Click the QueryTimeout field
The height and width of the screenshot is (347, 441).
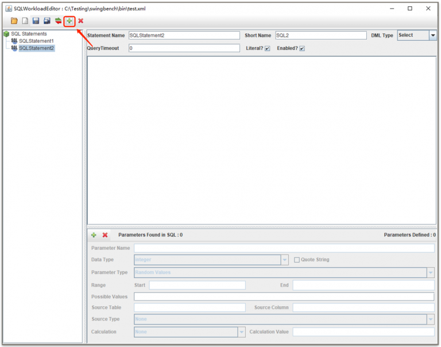pyautogui.click(x=184, y=48)
